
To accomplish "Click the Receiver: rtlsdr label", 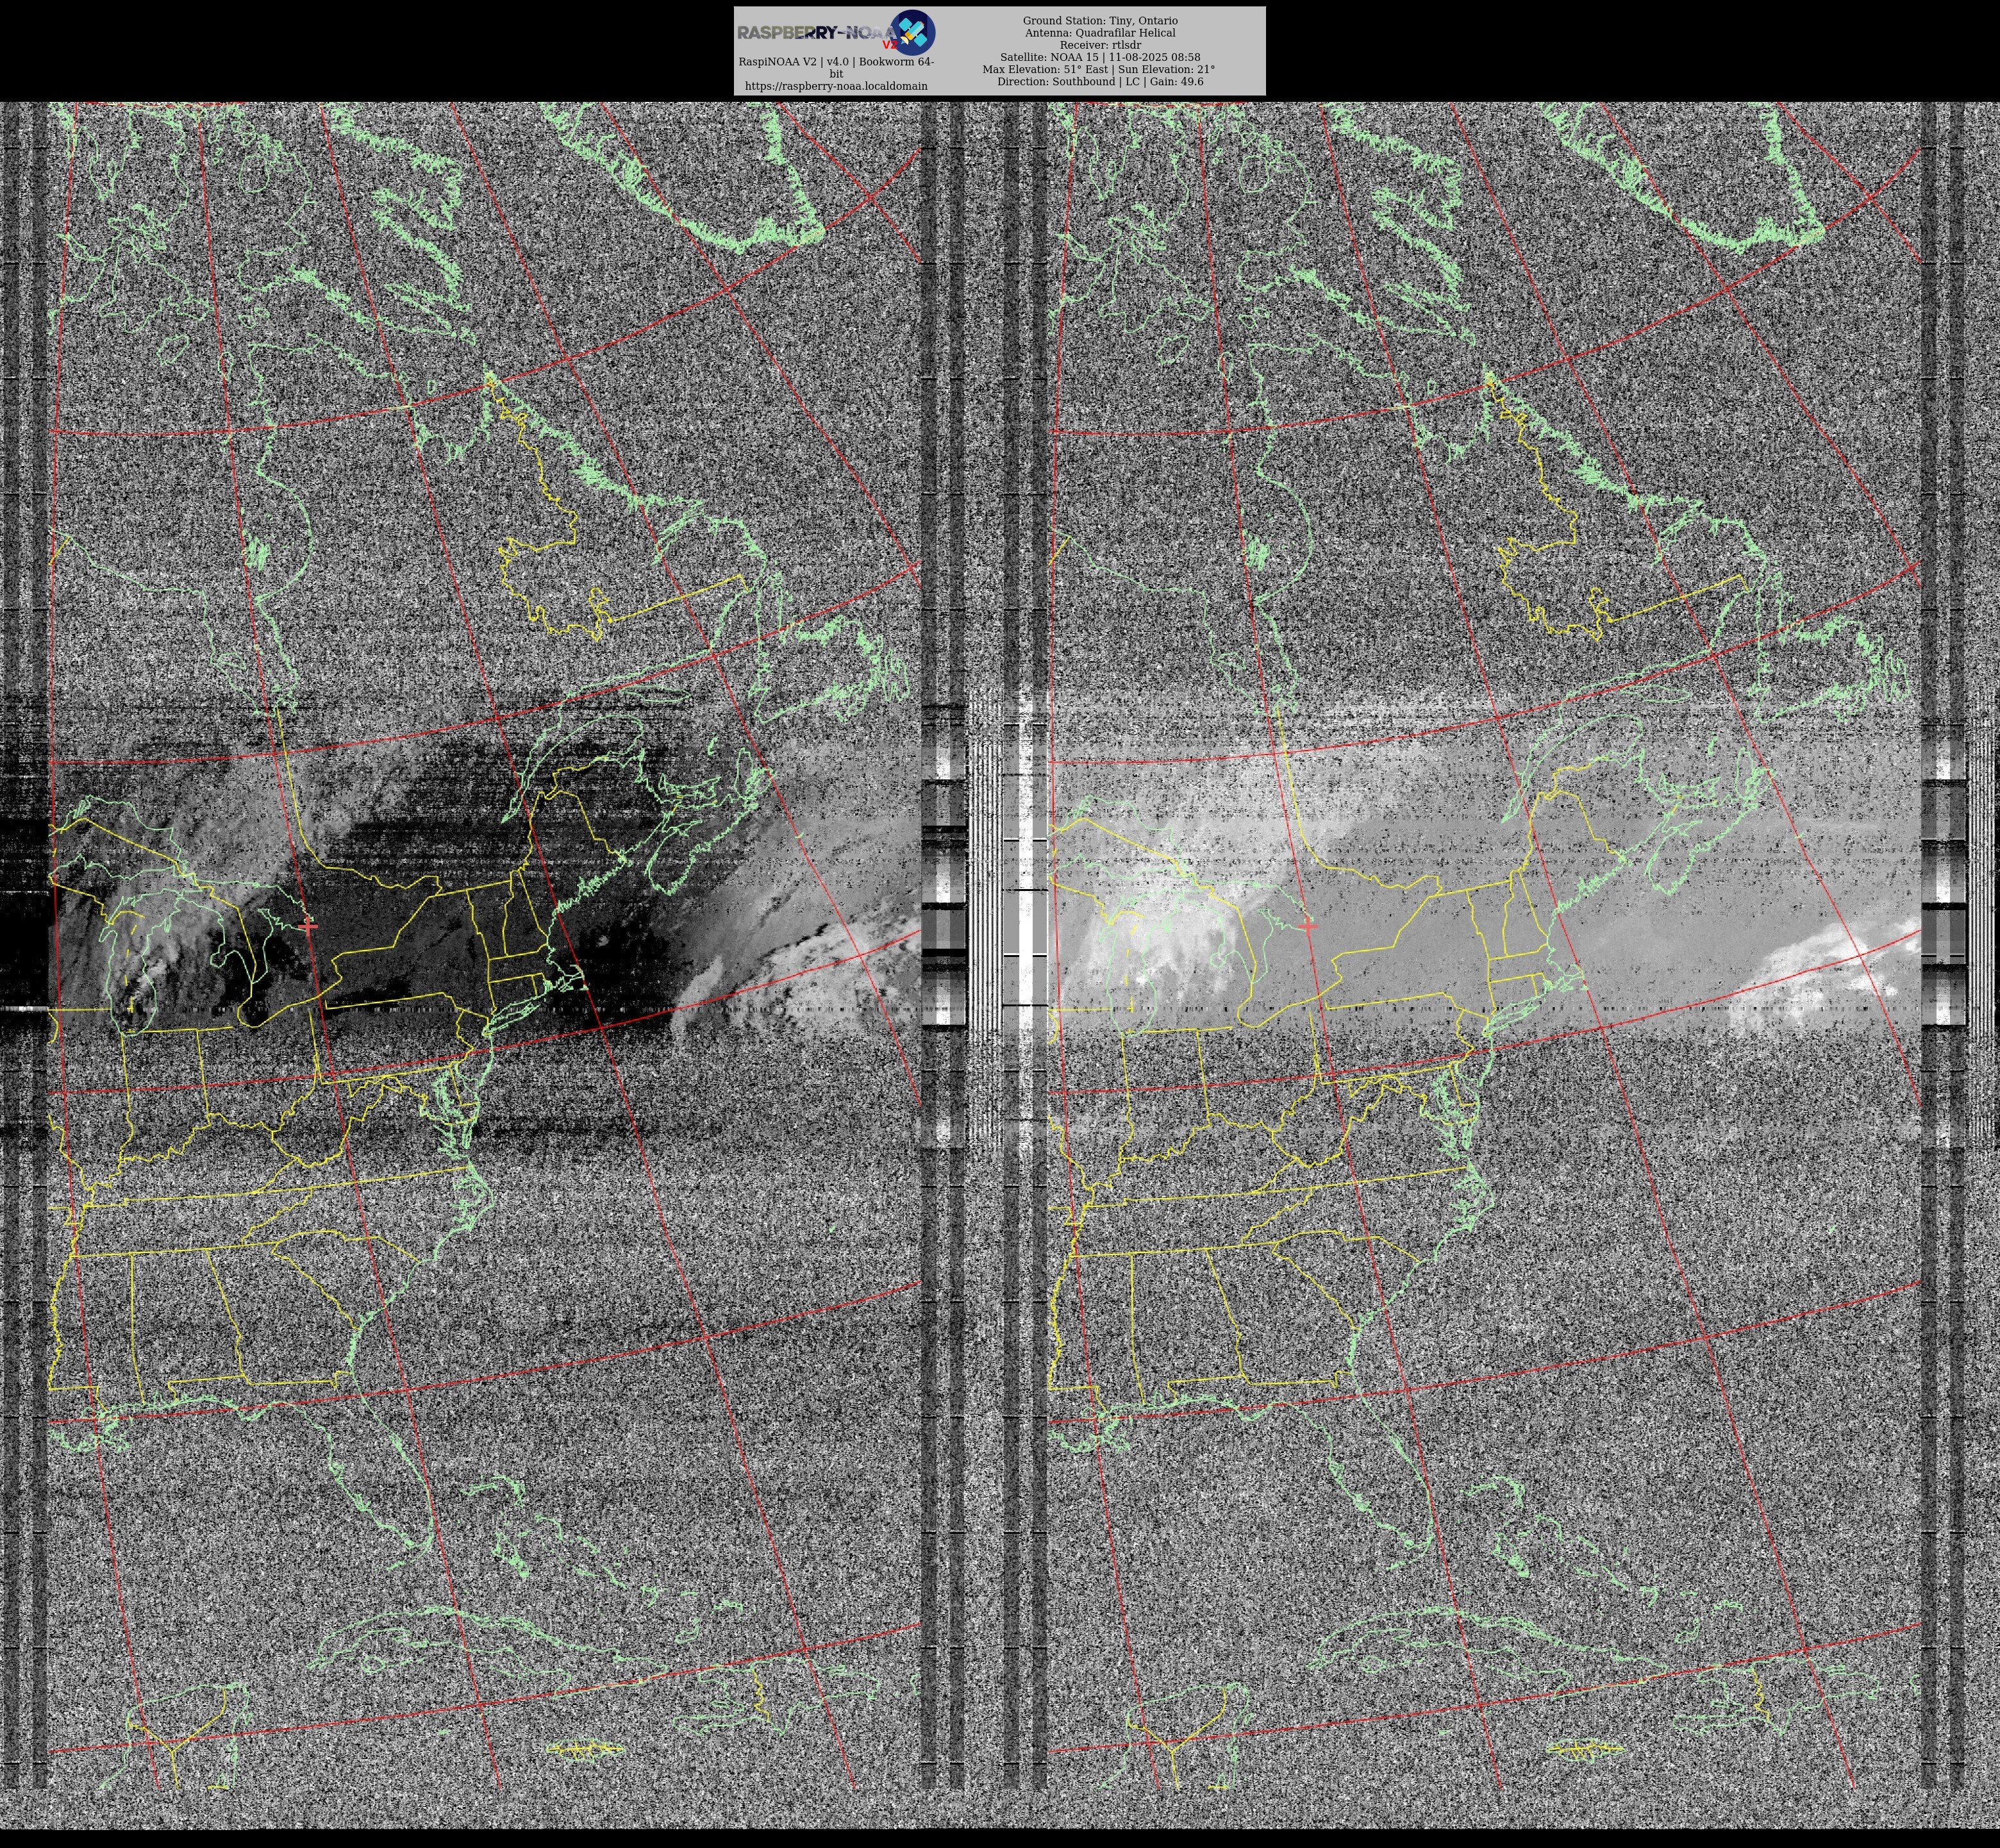I will click(1100, 45).
